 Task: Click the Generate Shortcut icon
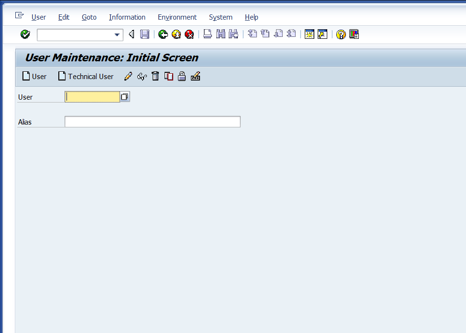point(322,34)
